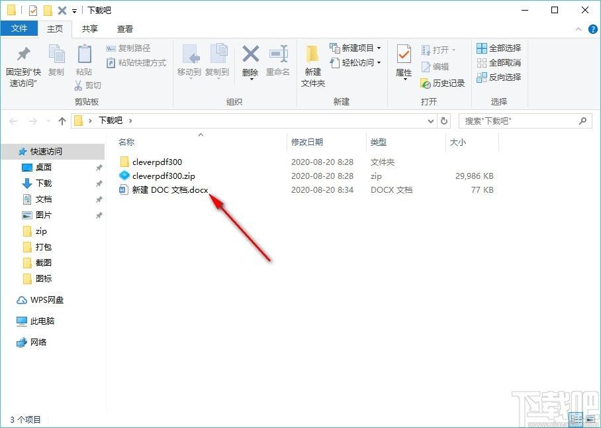
Task: Click the blue Help question-mark icon
Action: [x=593, y=29]
